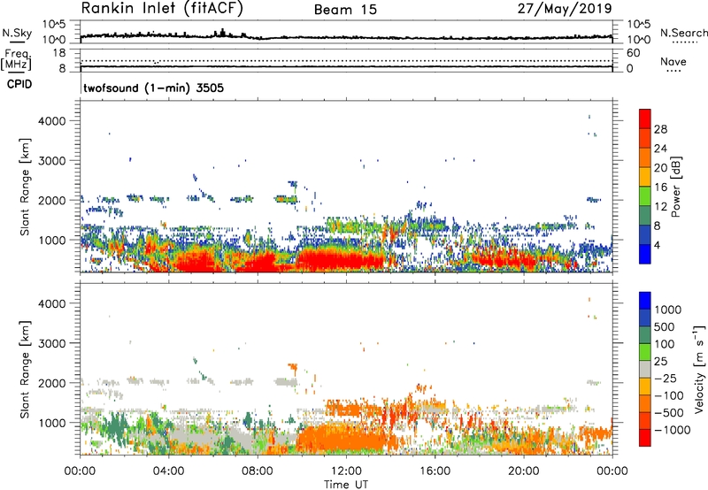Click the Power [dB] colorbar label
708x490 pixels.
676,188
